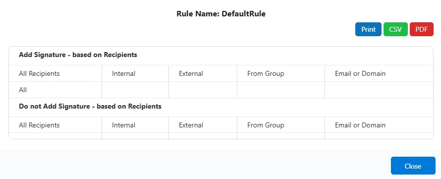441x179 pixels.
Task: Select the 'All' cell value
Action: click(x=23, y=90)
